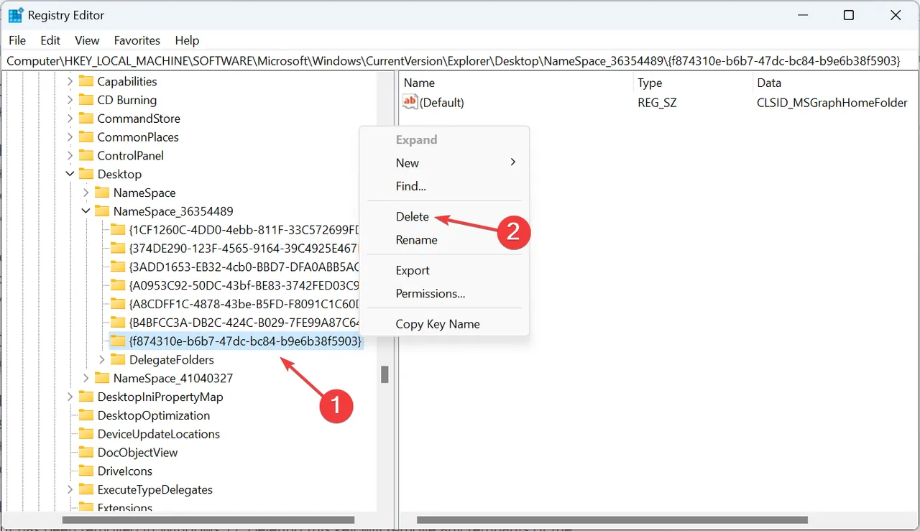Click the ControlPanel folder icon
The width and height of the screenshot is (920, 531).
[86, 155]
